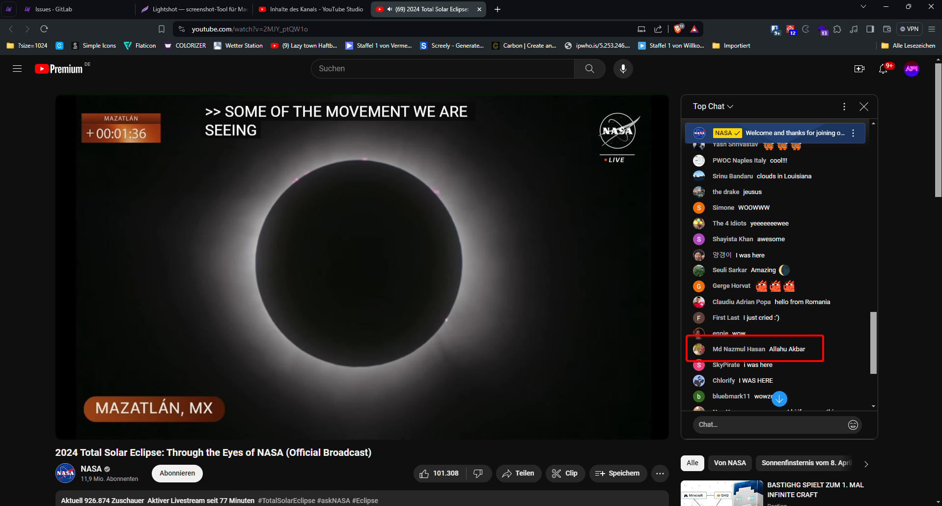Like the video with thumbs up

(x=424, y=474)
